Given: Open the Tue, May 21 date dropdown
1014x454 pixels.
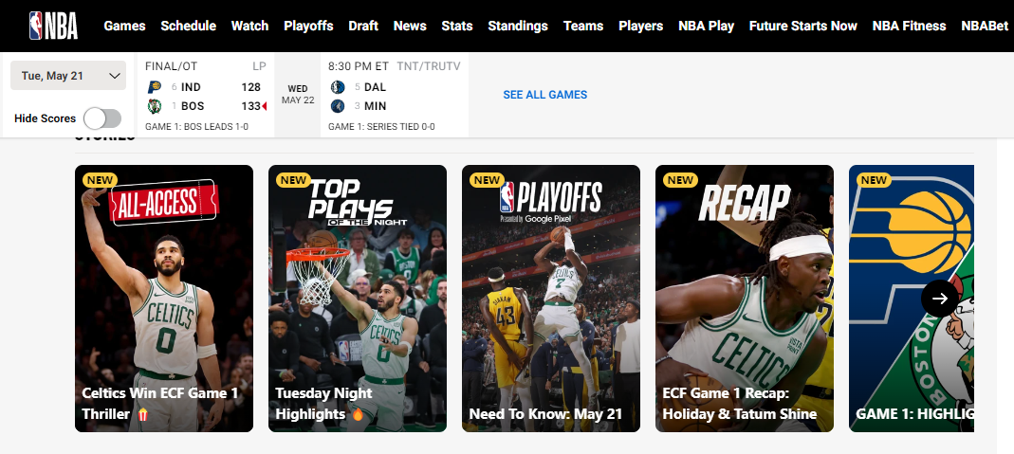Looking at the screenshot, I should click(68, 76).
